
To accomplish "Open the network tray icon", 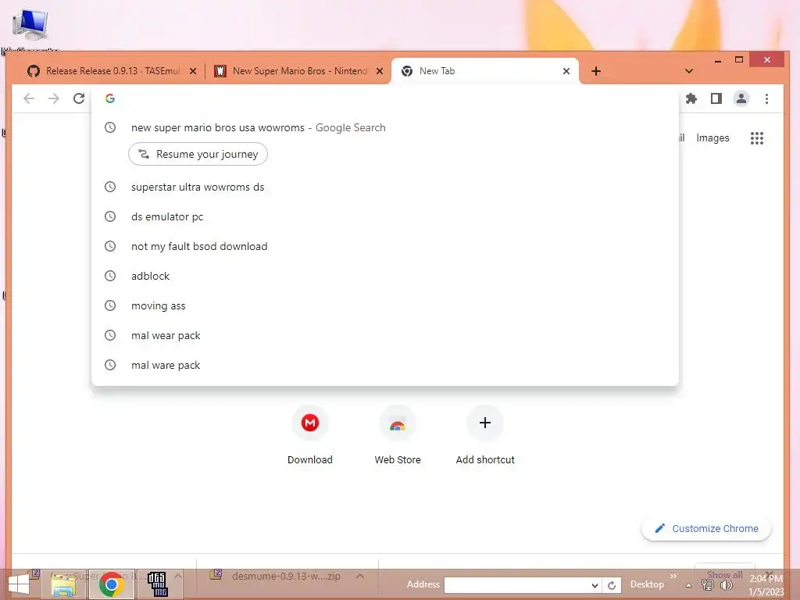I will click(708, 585).
